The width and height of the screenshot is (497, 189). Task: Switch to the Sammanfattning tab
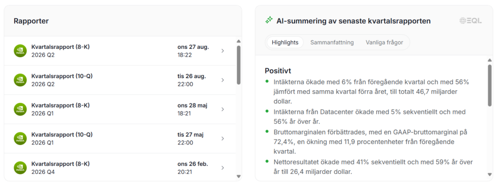332,43
